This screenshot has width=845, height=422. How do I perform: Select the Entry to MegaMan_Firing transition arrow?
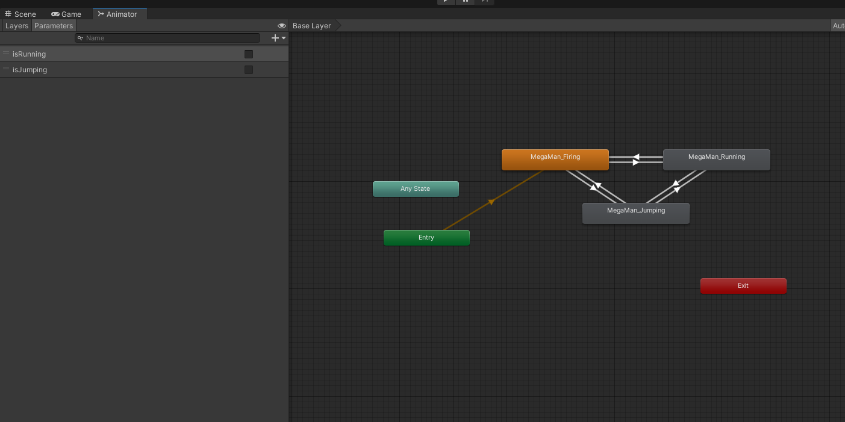coord(491,201)
